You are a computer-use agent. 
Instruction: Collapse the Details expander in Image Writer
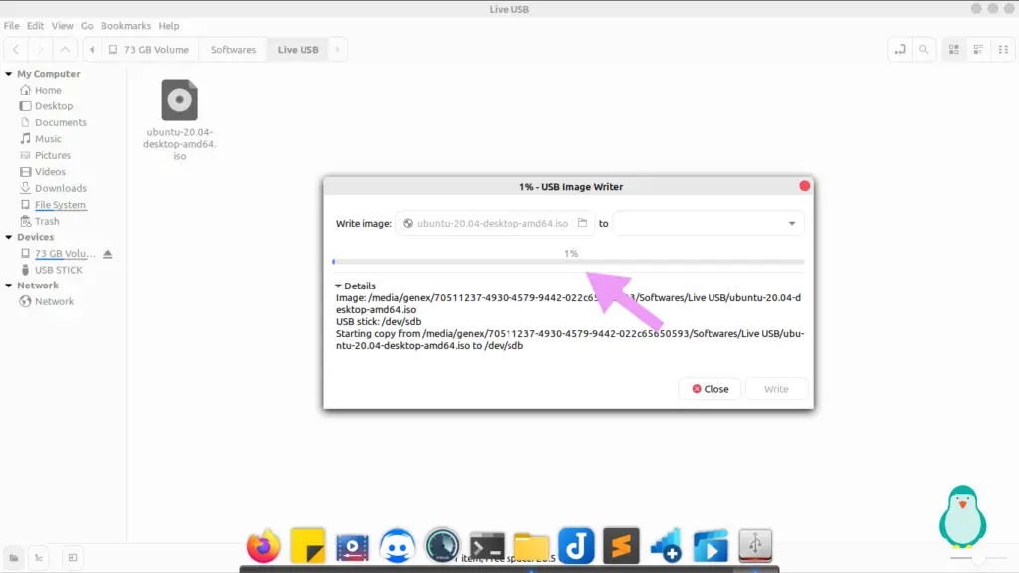click(x=355, y=286)
